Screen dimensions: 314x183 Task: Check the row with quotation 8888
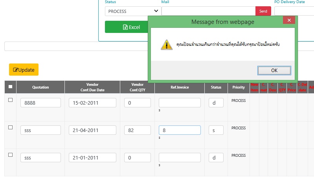[x=10, y=100]
